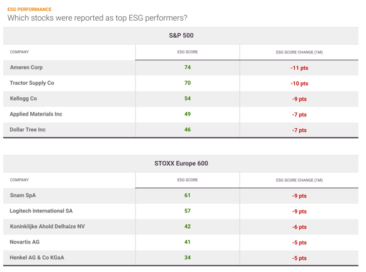
Task: Click Dollar Tree Inc company name
Action: pos(28,129)
